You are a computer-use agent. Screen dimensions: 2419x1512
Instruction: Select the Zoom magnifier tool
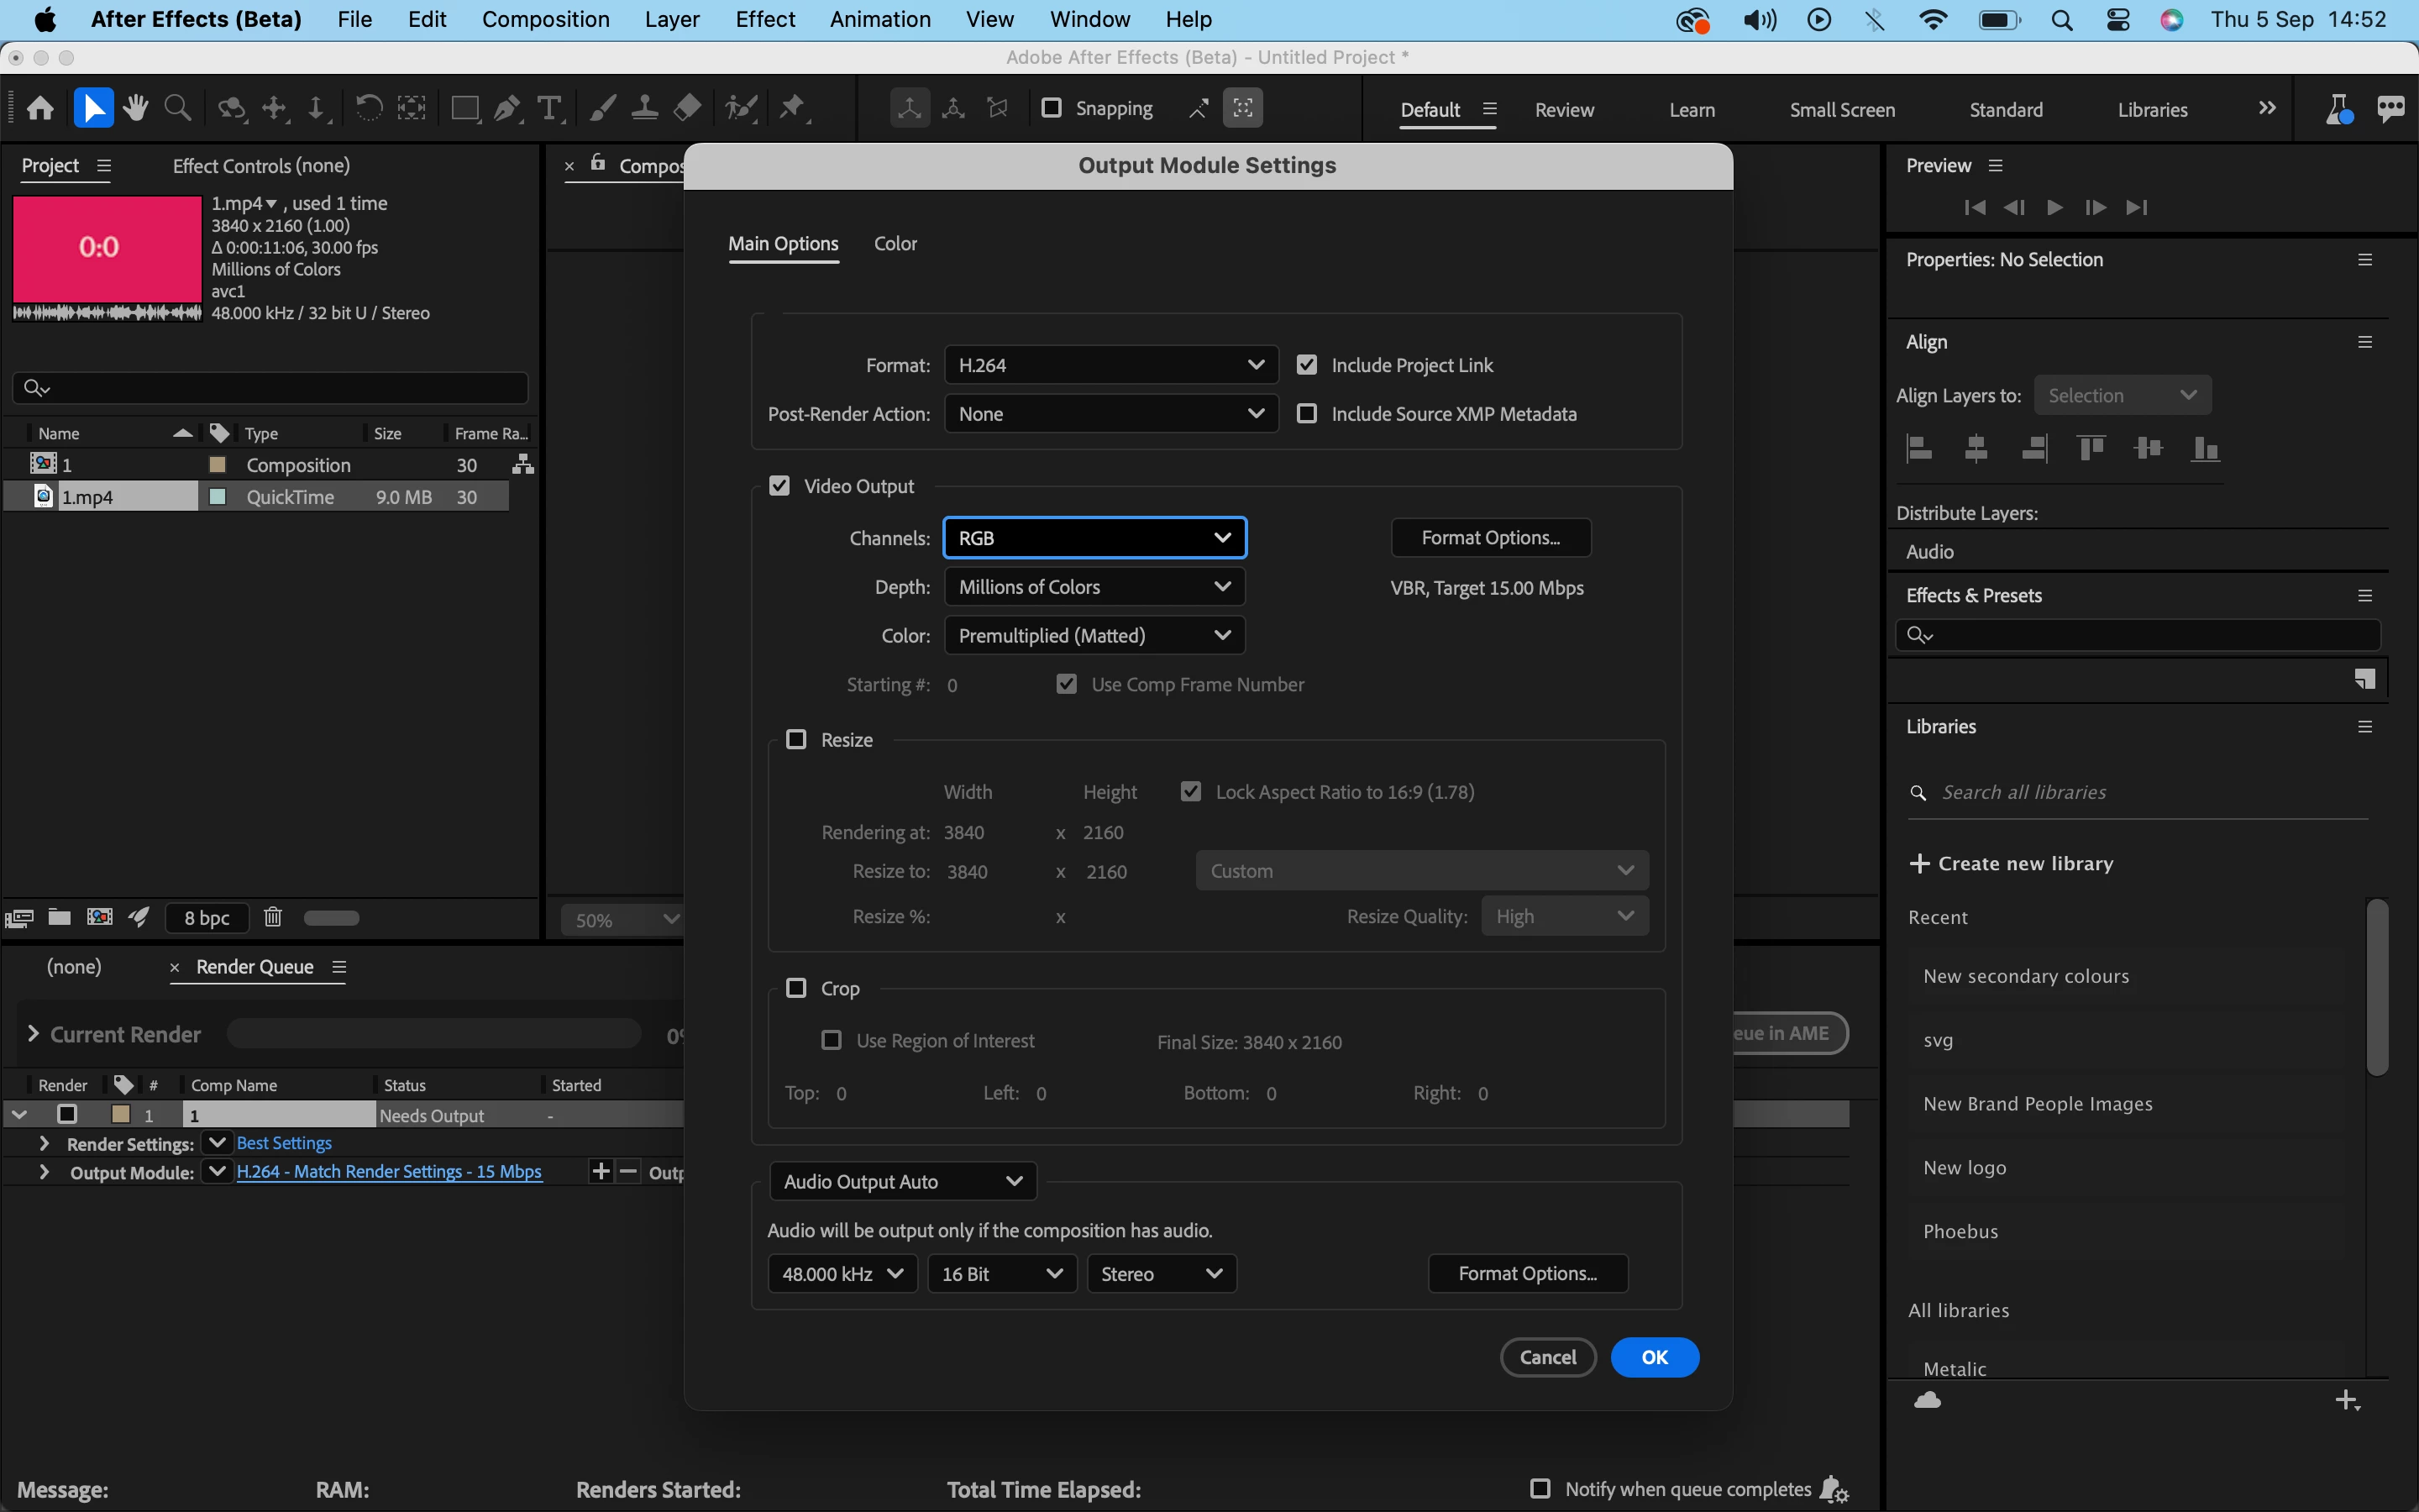178,108
